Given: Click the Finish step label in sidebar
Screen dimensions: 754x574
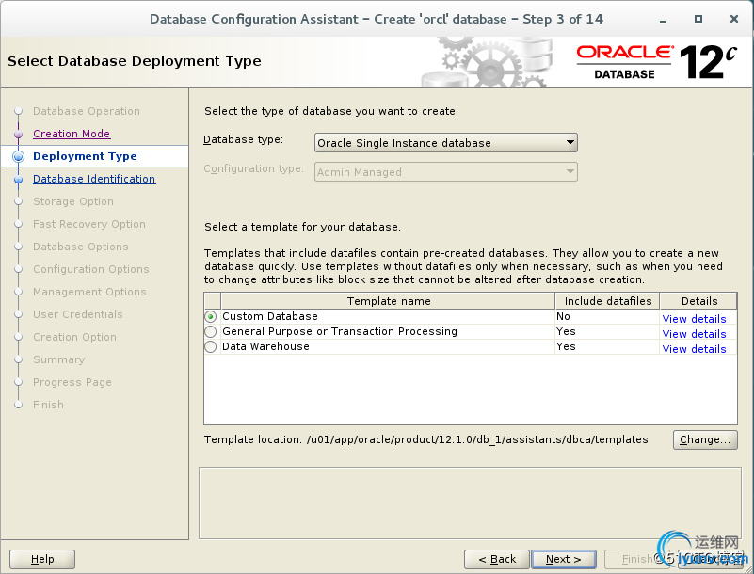Looking at the screenshot, I should click(x=48, y=405).
